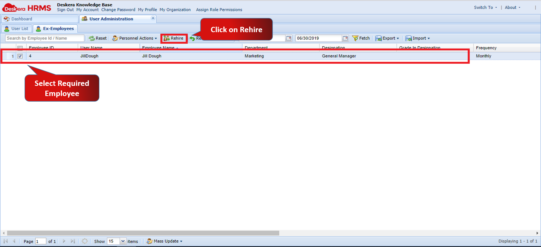Sort by Frequency column header
This screenshot has height=247, width=541.
point(507,48)
